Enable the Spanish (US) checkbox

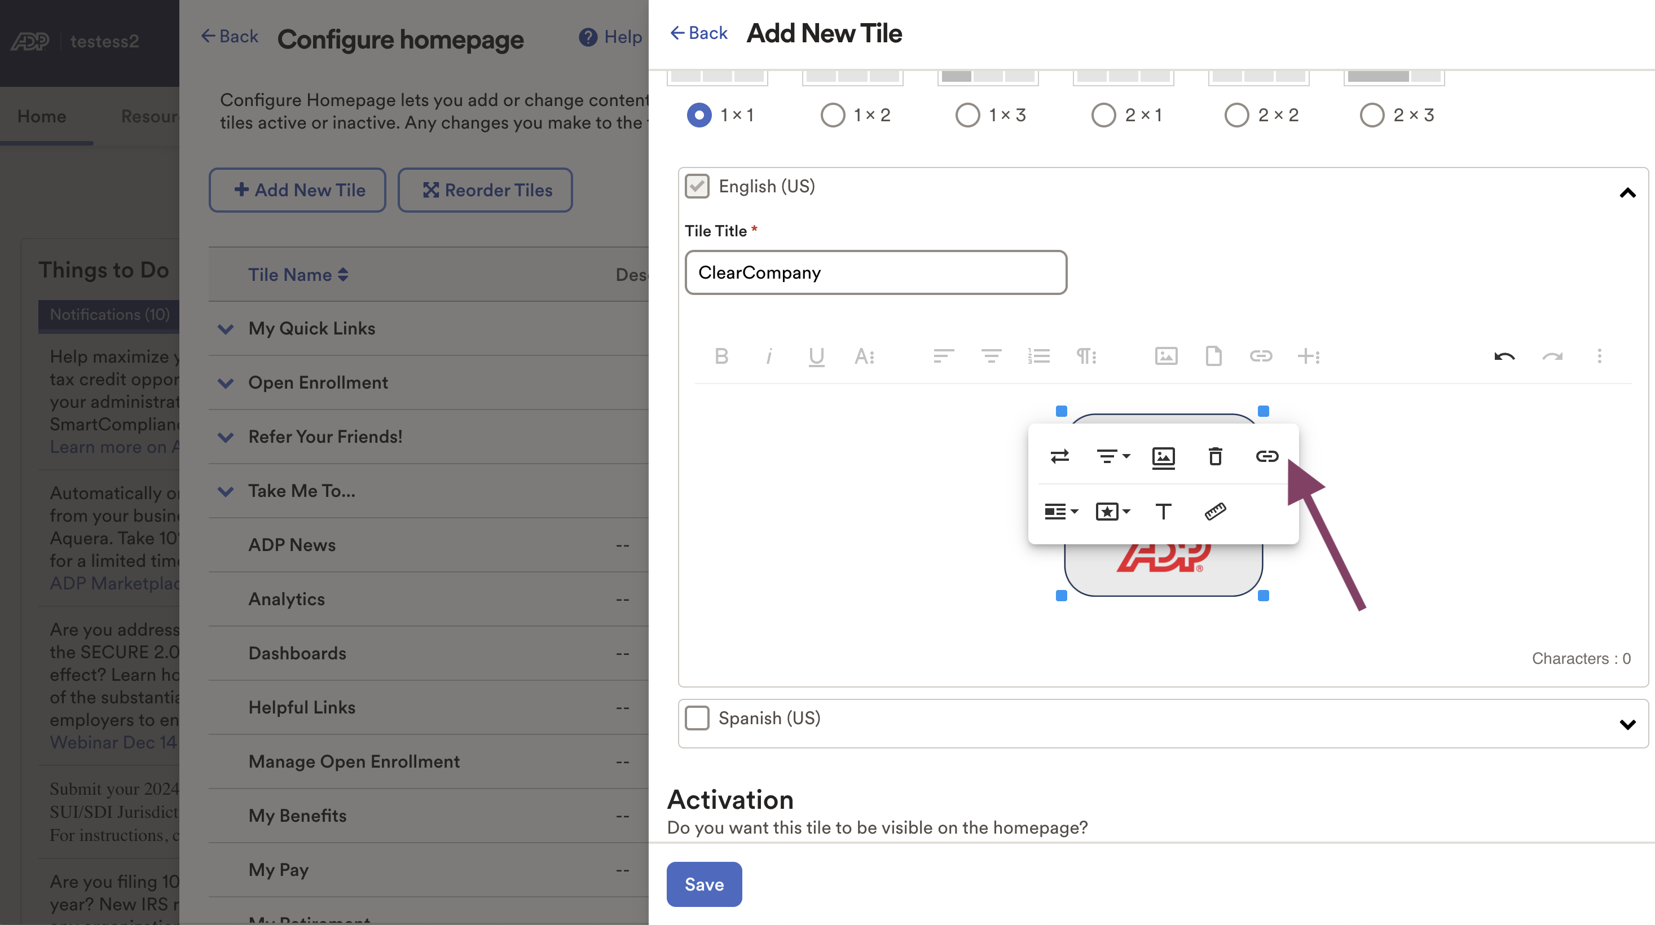pyautogui.click(x=697, y=718)
